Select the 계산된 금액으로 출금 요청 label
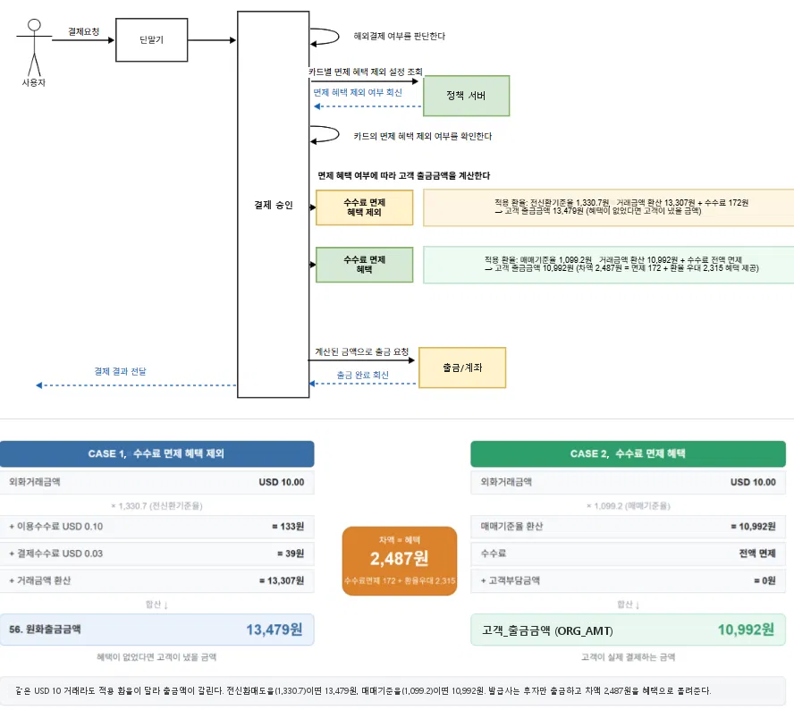Viewport: 794px width, 710px height. (x=361, y=351)
